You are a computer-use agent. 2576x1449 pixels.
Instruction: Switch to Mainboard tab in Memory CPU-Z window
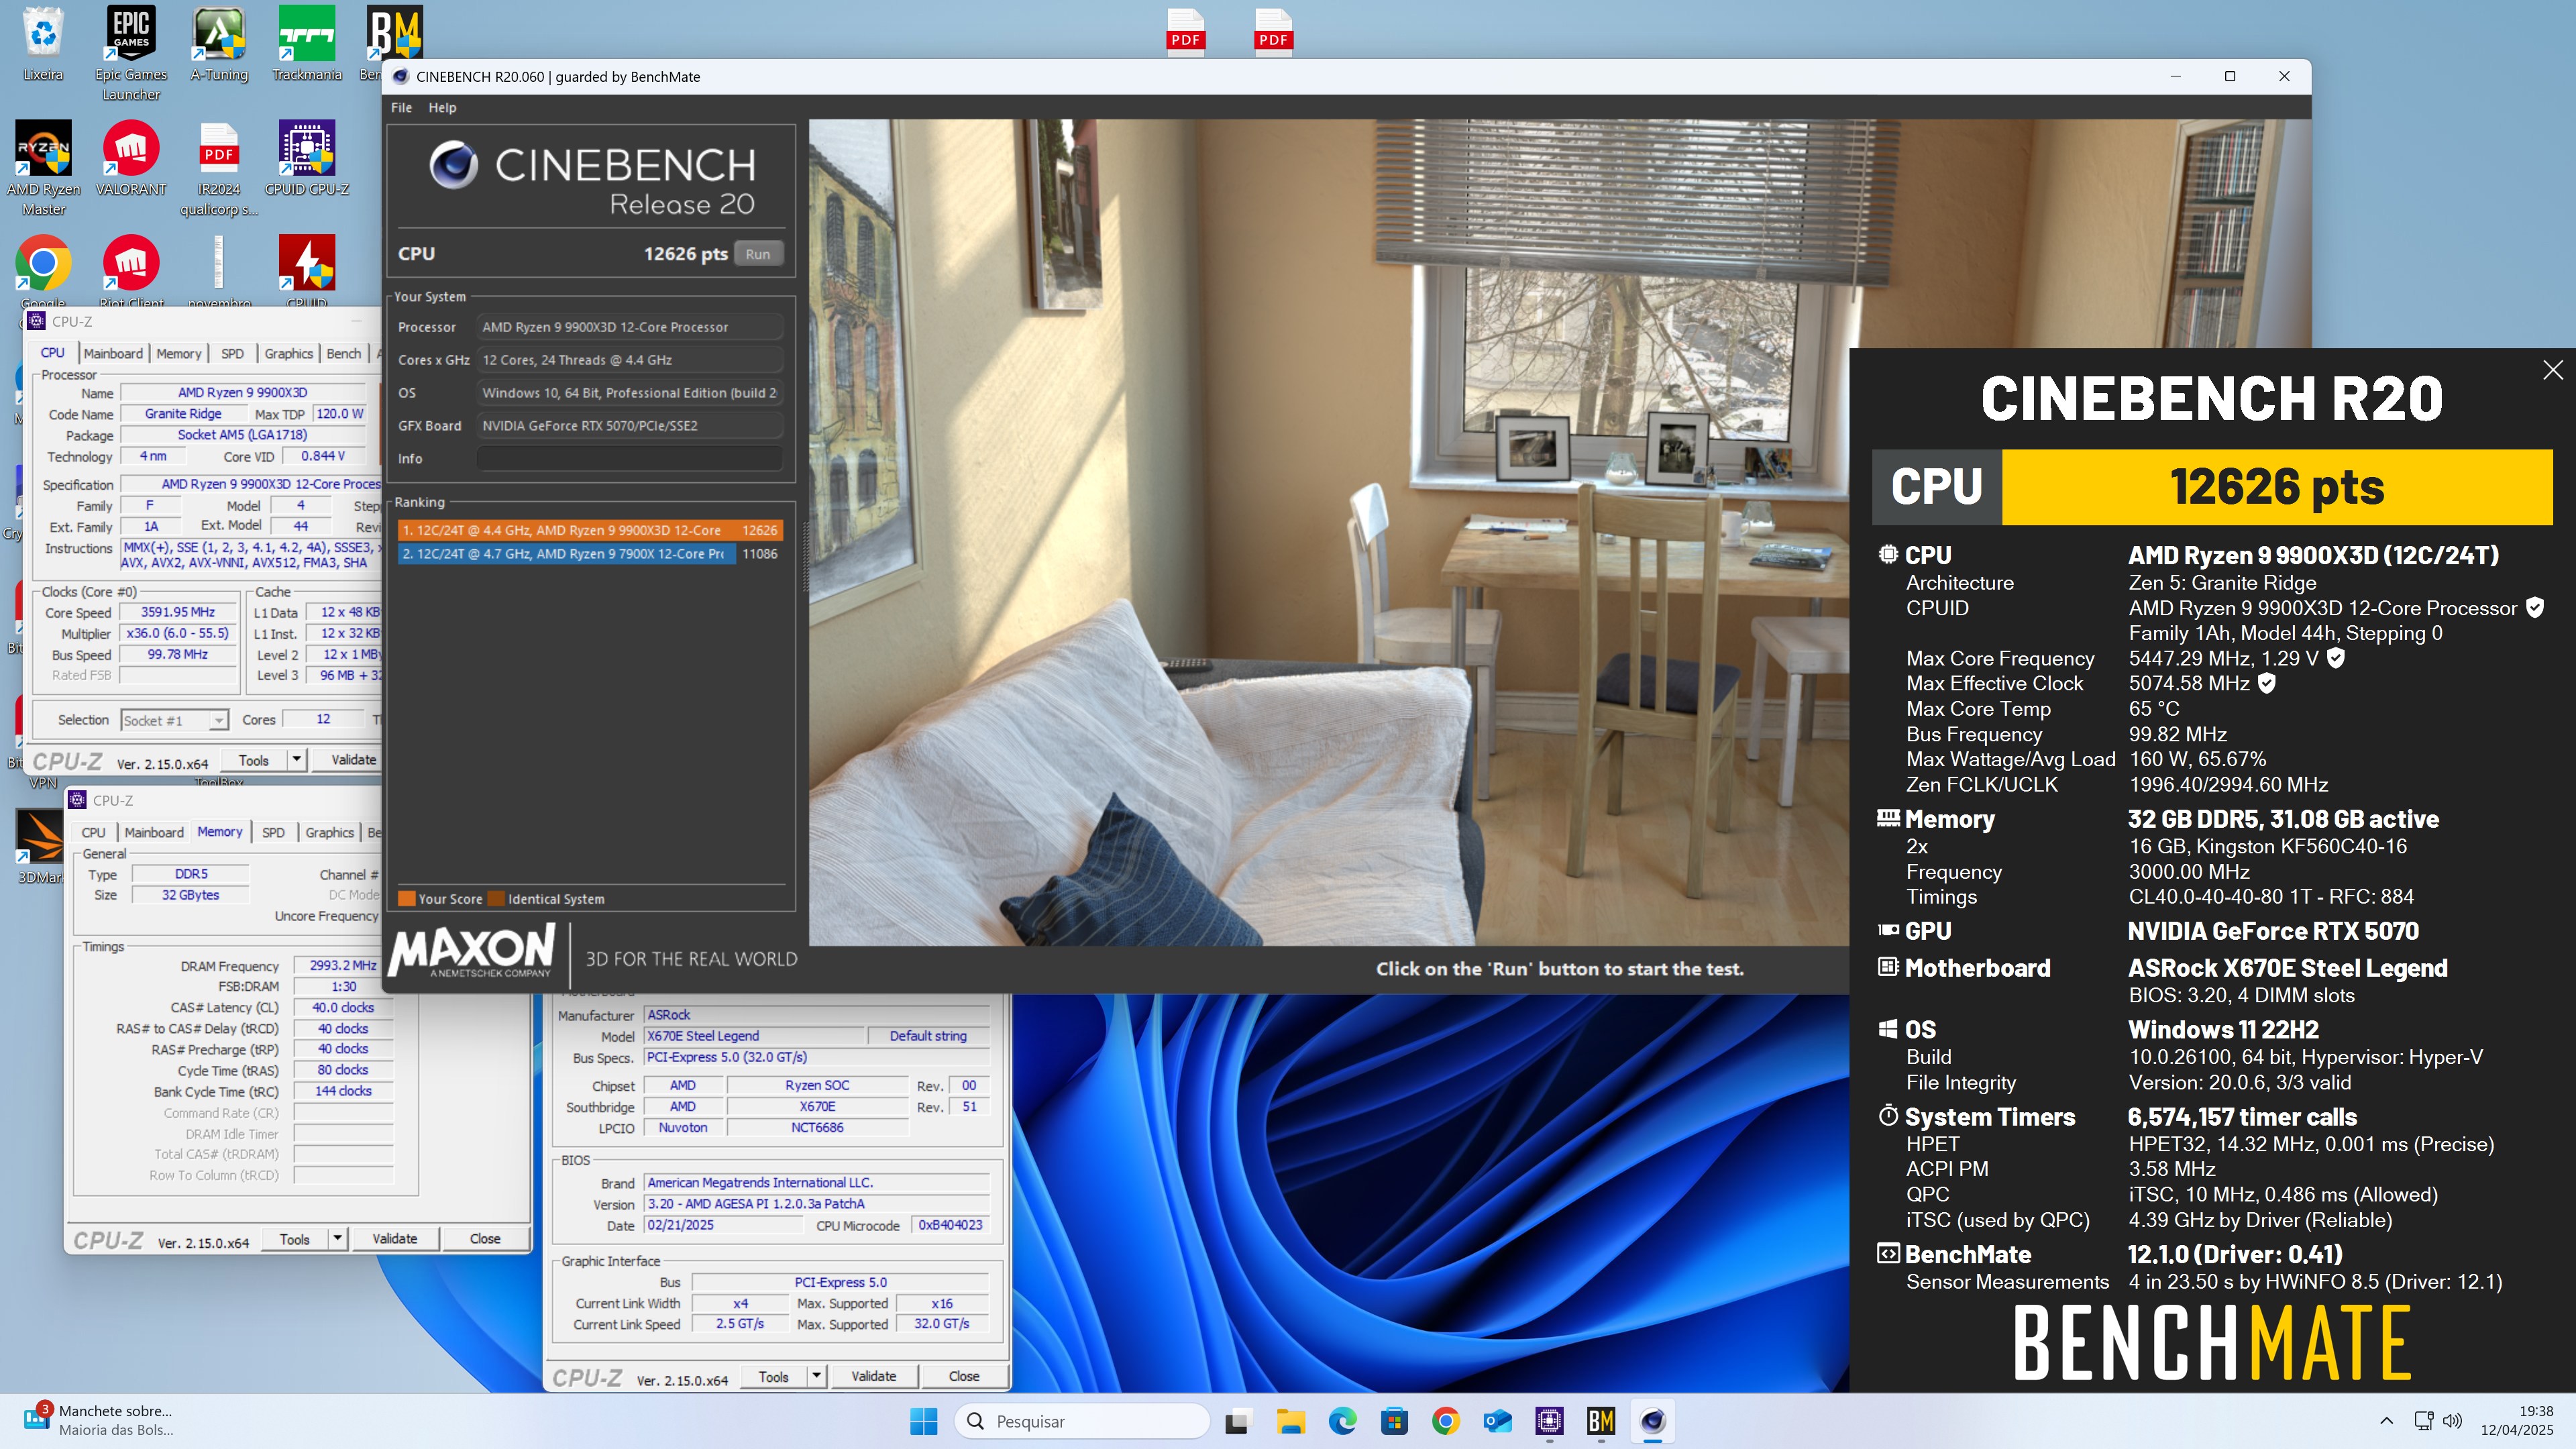coord(154,832)
